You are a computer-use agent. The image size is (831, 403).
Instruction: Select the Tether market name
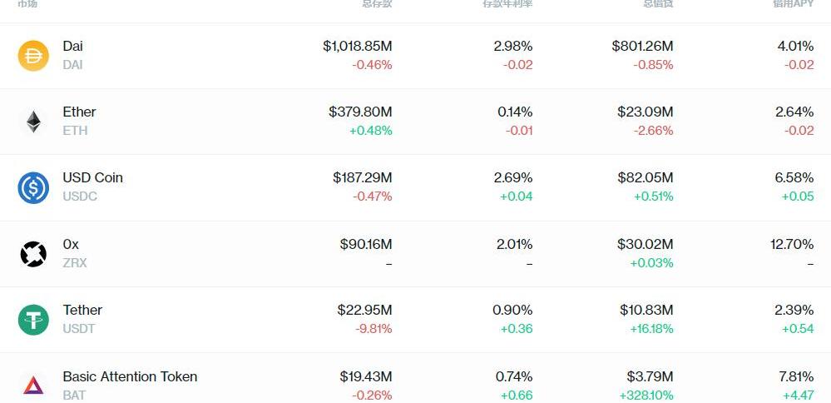[82, 310]
